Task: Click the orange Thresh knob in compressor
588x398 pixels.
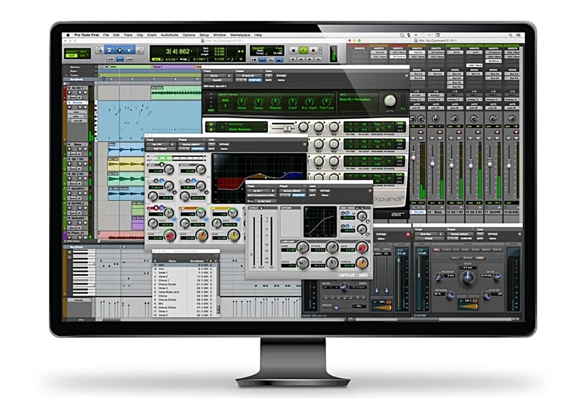Action: coord(362,263)
